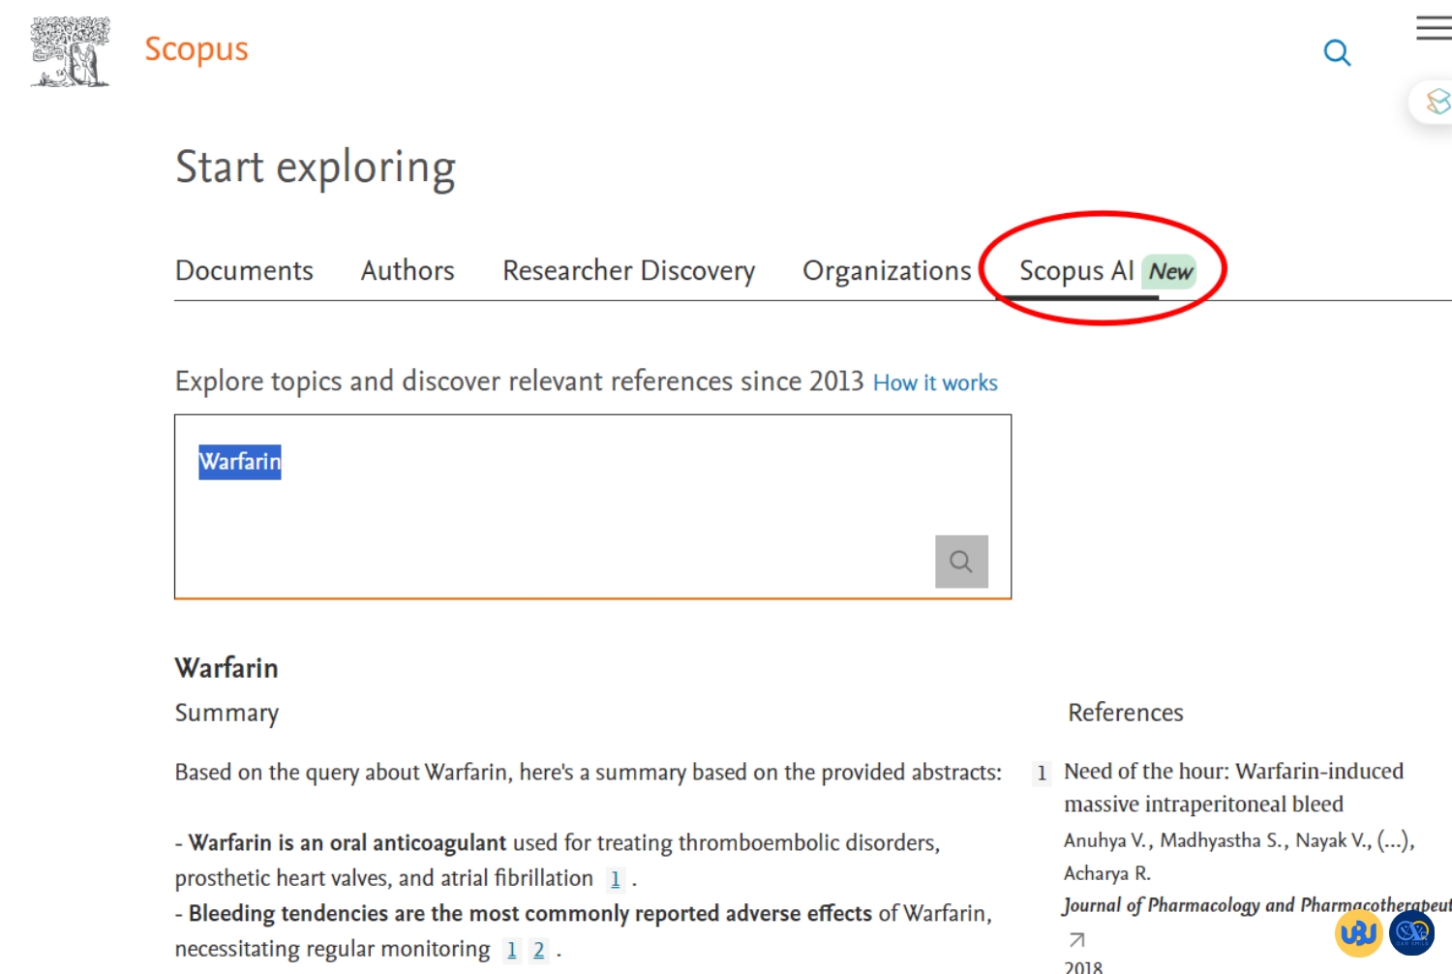This screenshot has height=974, width=1452.
Task: Open the blue header search icon
Action: tap(1337, 52)
